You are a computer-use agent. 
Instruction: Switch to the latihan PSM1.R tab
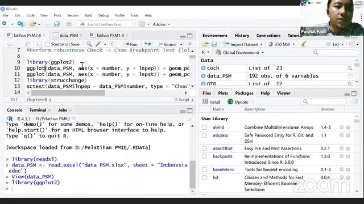[x=110, y=35]
